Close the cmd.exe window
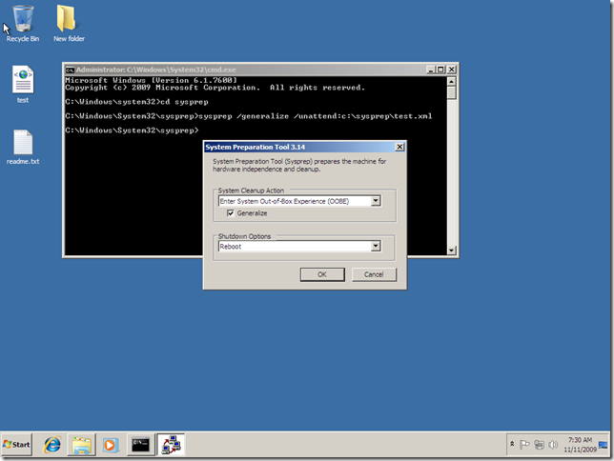The image size is (614, 461). tap(452, 70)
